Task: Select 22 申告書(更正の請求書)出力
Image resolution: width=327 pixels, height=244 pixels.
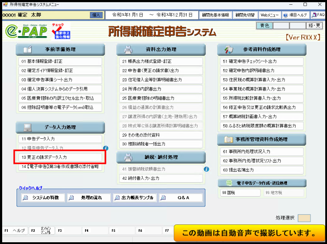Action: [x=161, y=71]
